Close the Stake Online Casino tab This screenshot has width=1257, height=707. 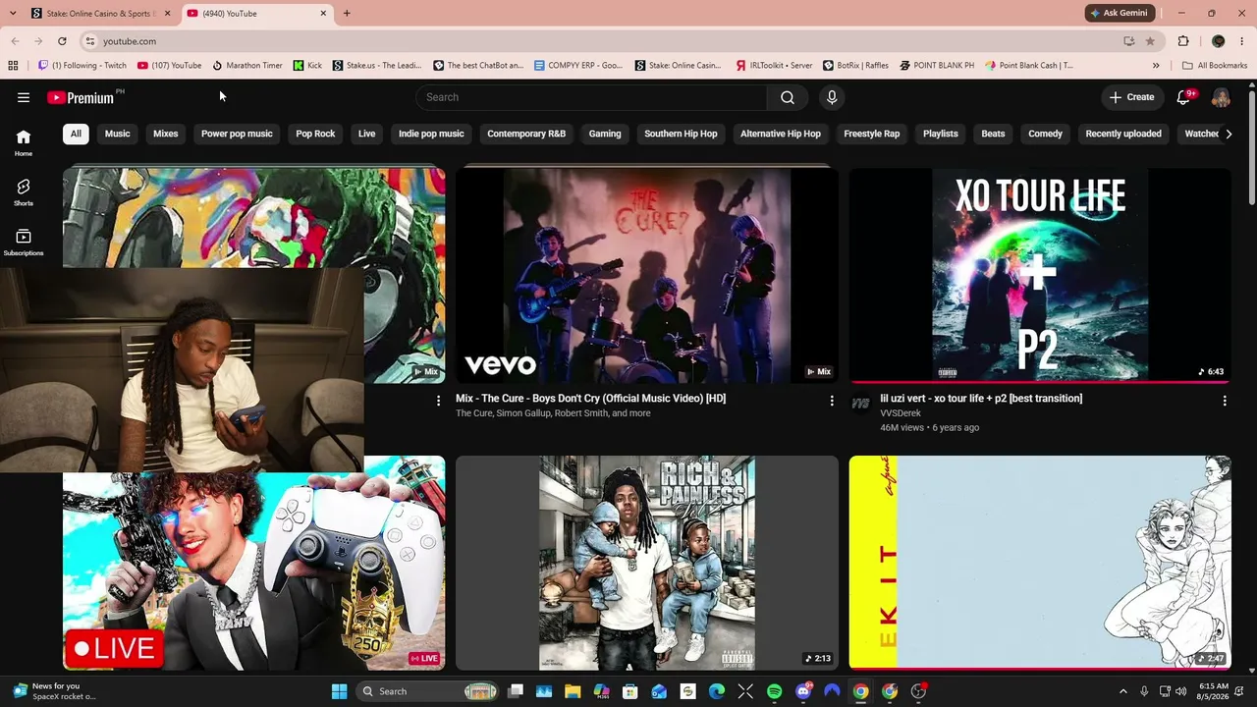(168, 13)
